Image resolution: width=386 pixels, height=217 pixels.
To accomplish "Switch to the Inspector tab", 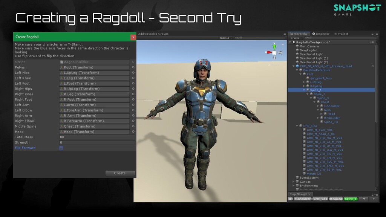I will point(321,34).
